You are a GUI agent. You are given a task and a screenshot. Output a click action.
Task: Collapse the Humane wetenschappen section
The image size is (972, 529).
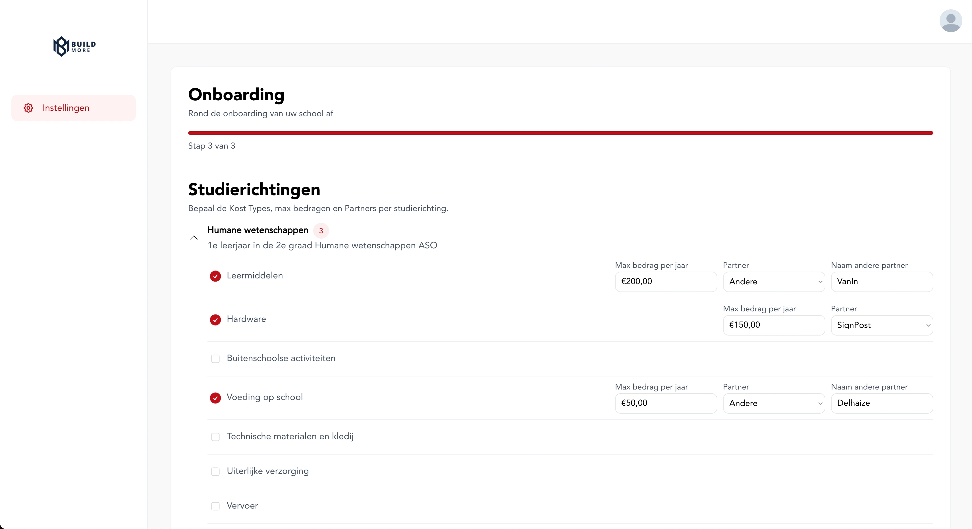coord(194,238)
